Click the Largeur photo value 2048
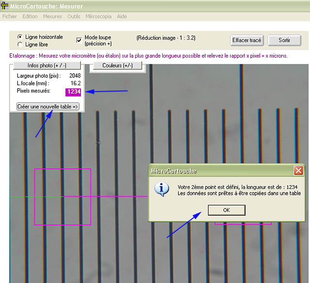This screenshot has height=283, width=310. [75, 76]
